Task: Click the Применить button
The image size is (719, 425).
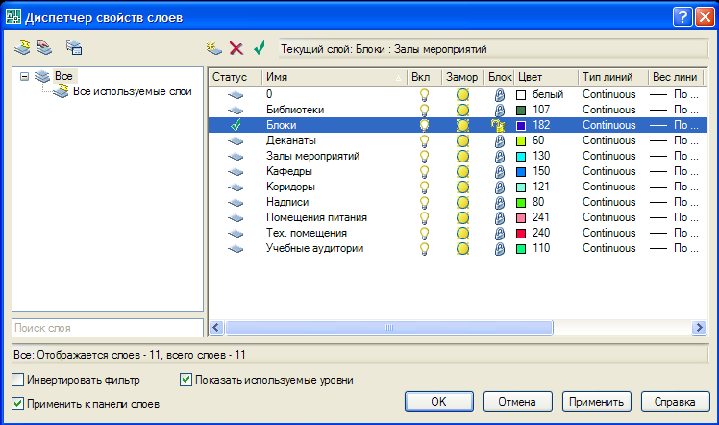Action: tap(596, 402)
